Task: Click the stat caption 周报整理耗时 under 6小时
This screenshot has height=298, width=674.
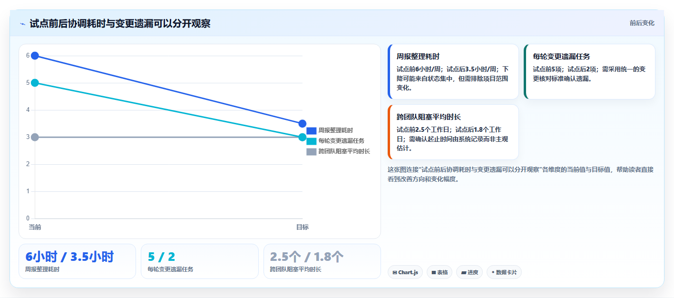Action: [42, 269]
